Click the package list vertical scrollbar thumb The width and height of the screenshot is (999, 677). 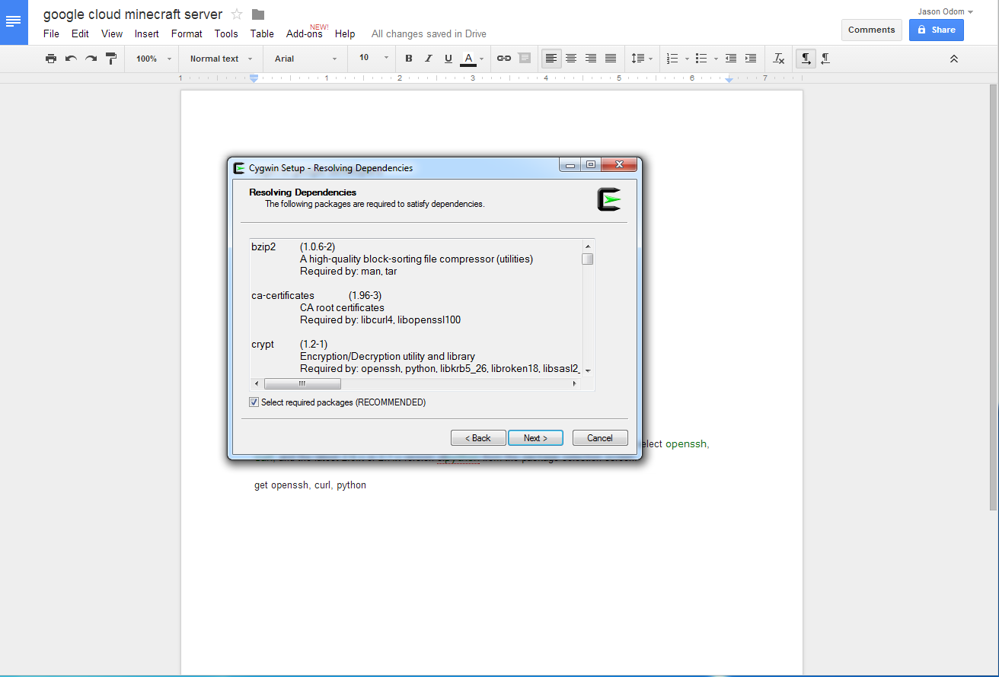coord(587,259)
